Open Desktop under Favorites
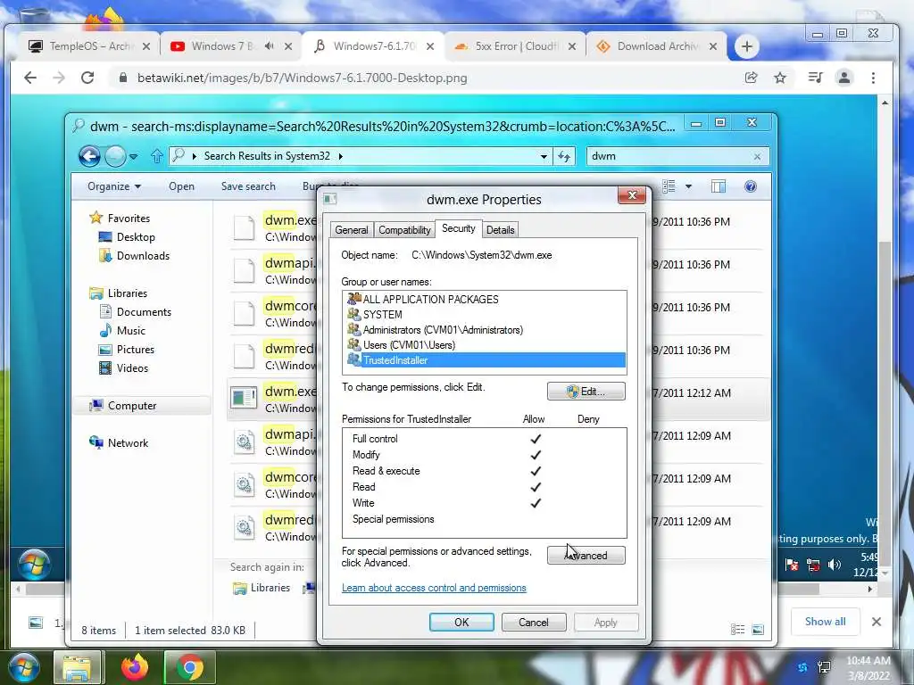 click(127, 237)
